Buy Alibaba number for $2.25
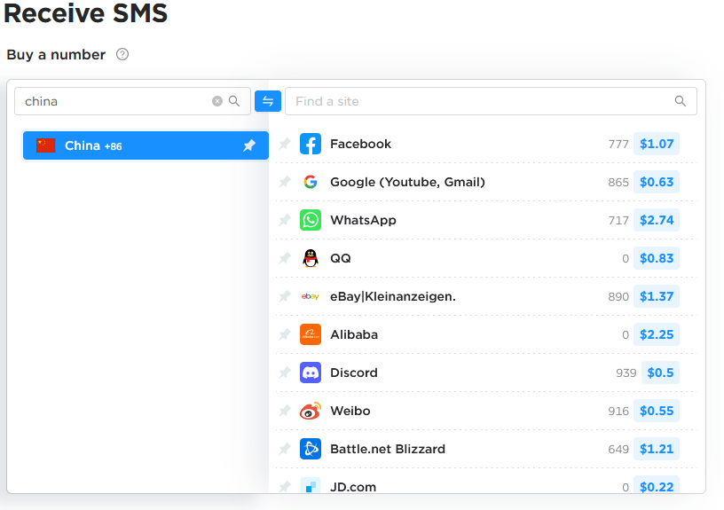The width and height of the screenshot is (724, 510). click(657, 334)
